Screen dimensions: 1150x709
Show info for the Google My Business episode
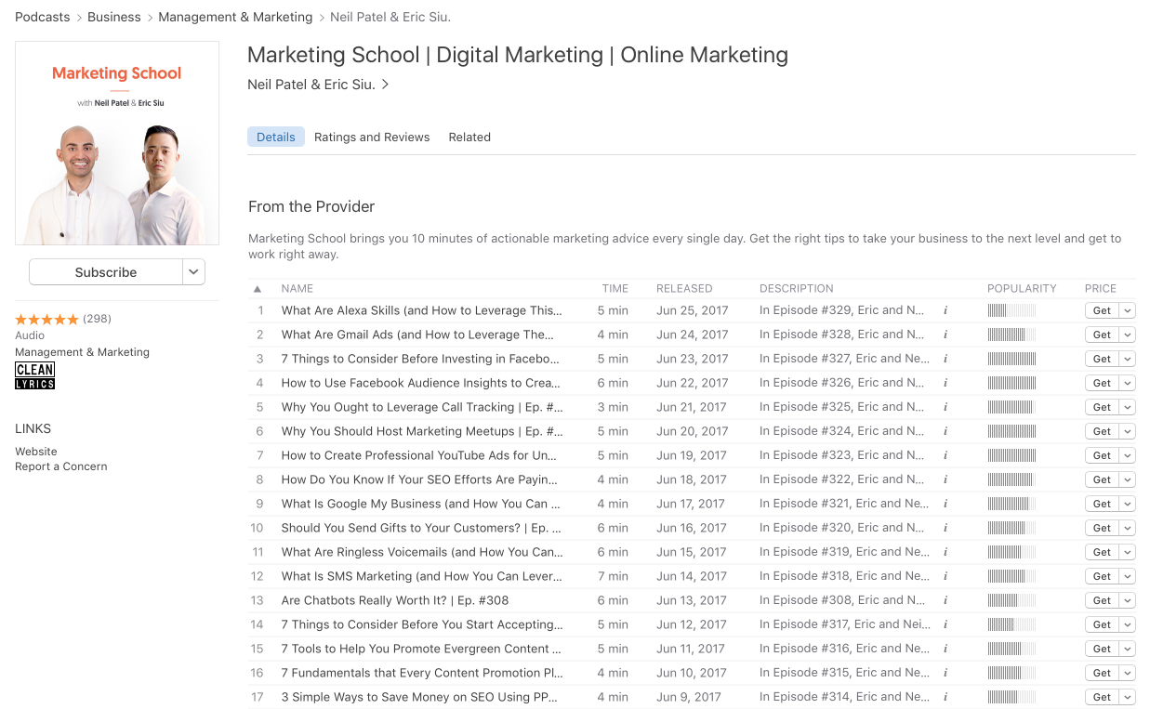coord(945,504)
